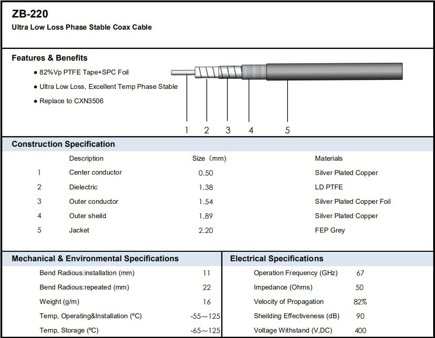Screen dimensions: 435x338
Task: Click callout number 3 under the cable diagram
Action: (x=228, y=130)
